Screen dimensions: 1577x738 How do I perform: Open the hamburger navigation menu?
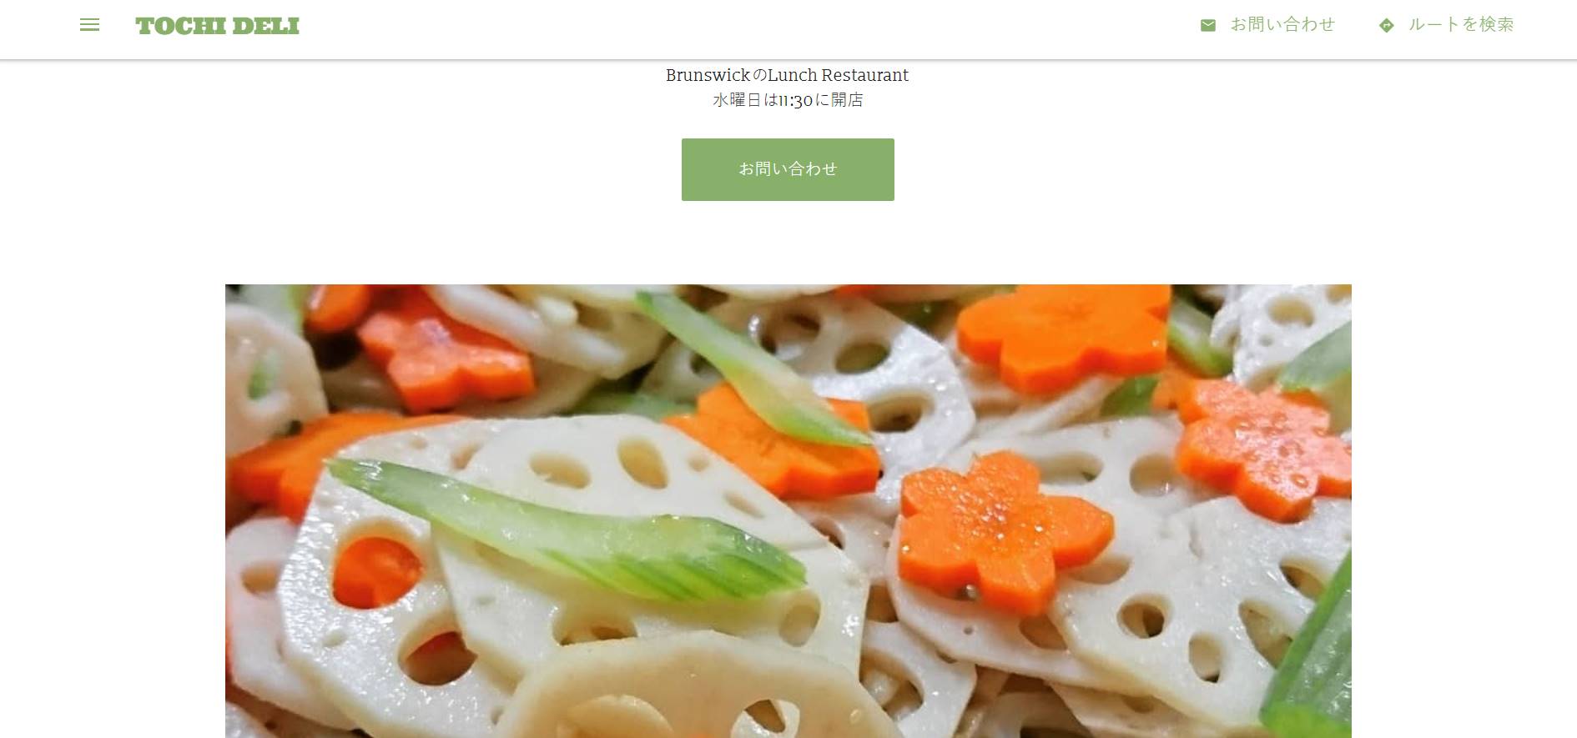tap(89, 25)
